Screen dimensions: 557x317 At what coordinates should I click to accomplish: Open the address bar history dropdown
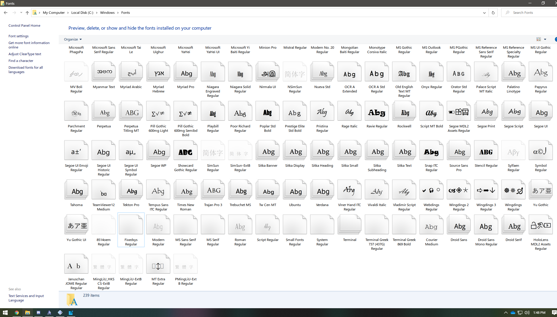coord(484,13)
